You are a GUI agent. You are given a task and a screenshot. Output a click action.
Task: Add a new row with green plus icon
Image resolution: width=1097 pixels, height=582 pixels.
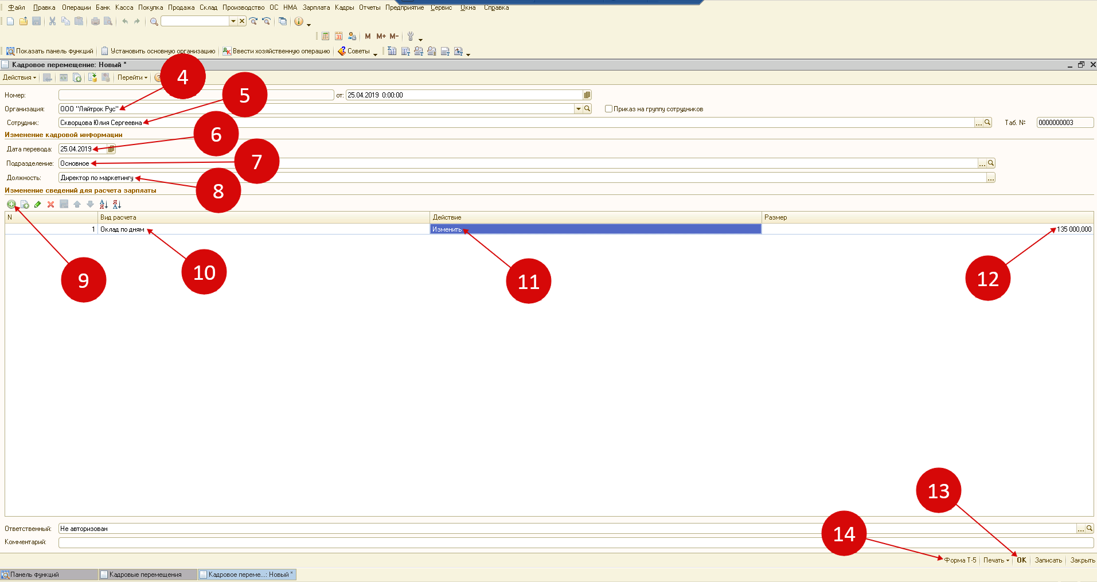coord(11,204)
